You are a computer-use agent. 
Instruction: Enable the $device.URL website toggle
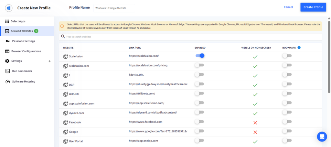pos(199,74)
